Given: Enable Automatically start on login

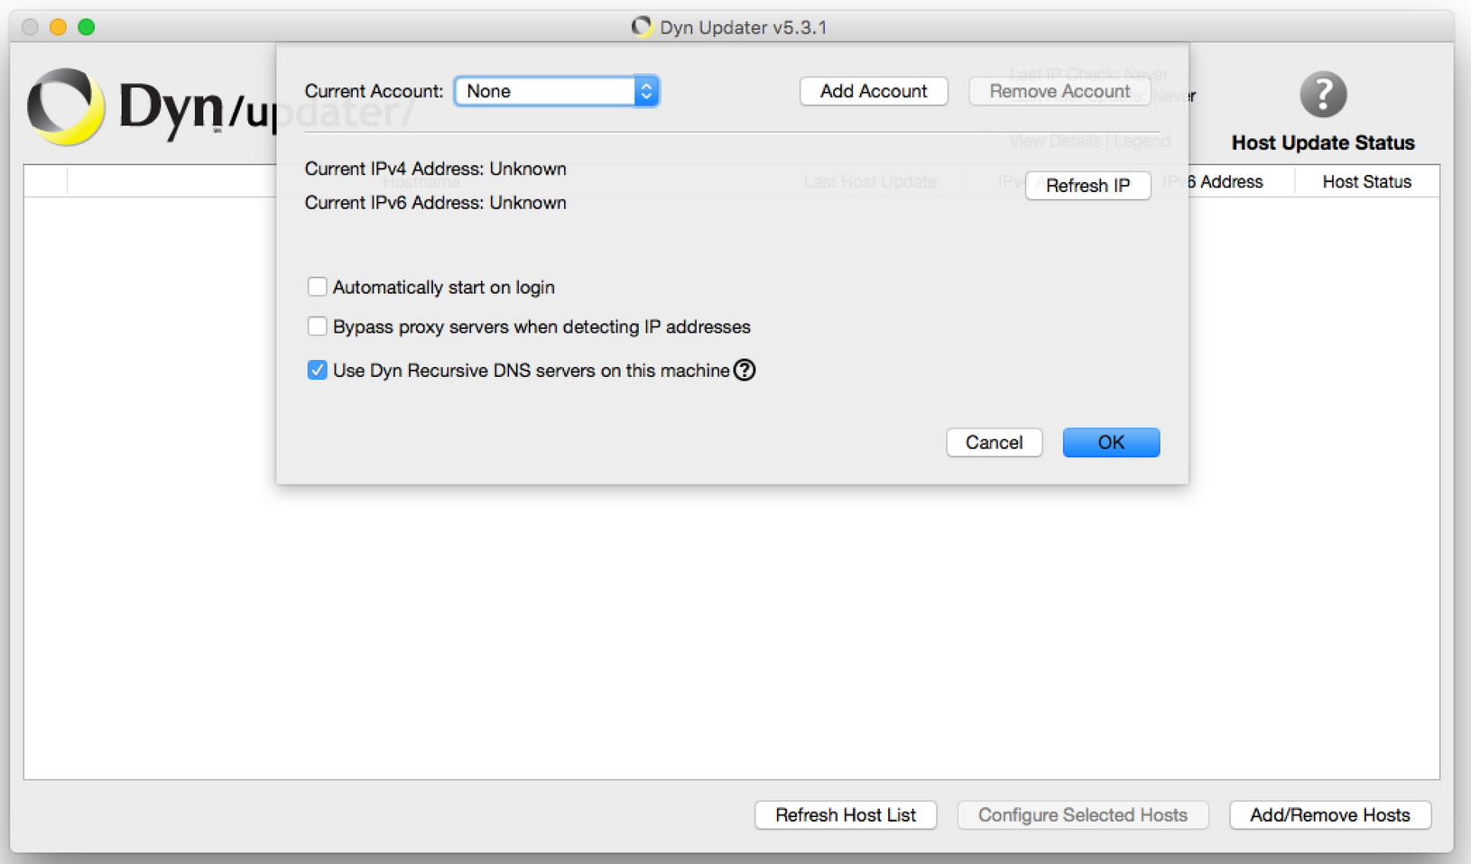Looking at the screenshot, I should (317, 287).
